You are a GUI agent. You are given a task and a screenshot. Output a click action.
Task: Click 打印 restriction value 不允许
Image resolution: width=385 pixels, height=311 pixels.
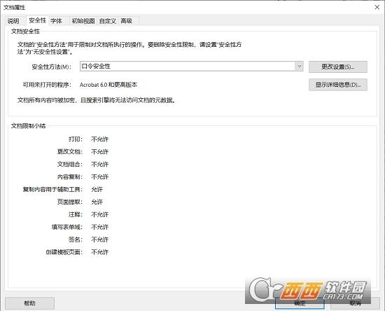click(x=99, y=139)
